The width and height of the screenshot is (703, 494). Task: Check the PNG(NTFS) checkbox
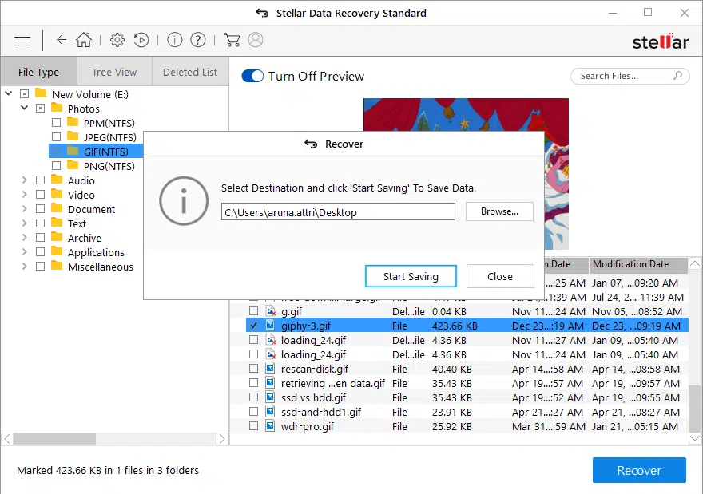[56, 166]
